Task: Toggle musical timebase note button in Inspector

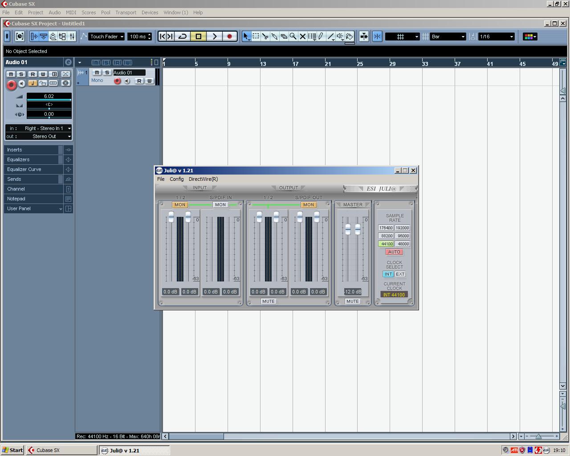Action: [33, 83]
